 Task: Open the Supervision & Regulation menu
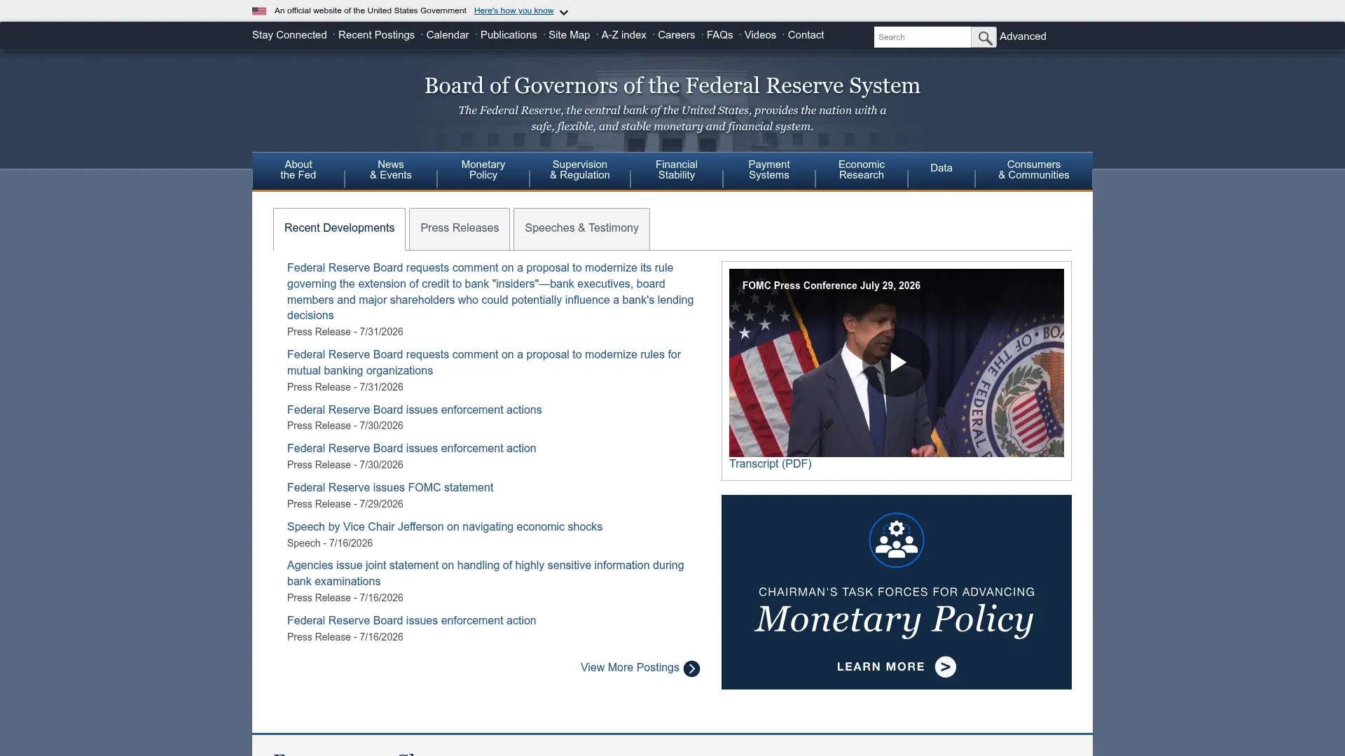[x=580, y=170]
